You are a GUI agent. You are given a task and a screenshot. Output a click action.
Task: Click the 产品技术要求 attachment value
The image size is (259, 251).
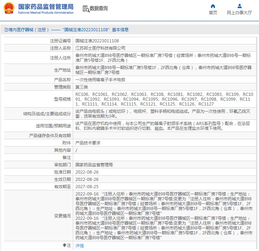click(x=88, y=143)
